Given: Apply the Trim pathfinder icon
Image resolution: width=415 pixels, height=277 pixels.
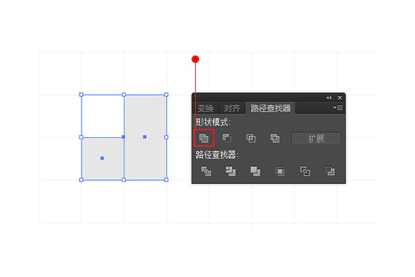Looking at the screenshot, I should [x=230, y=171].
